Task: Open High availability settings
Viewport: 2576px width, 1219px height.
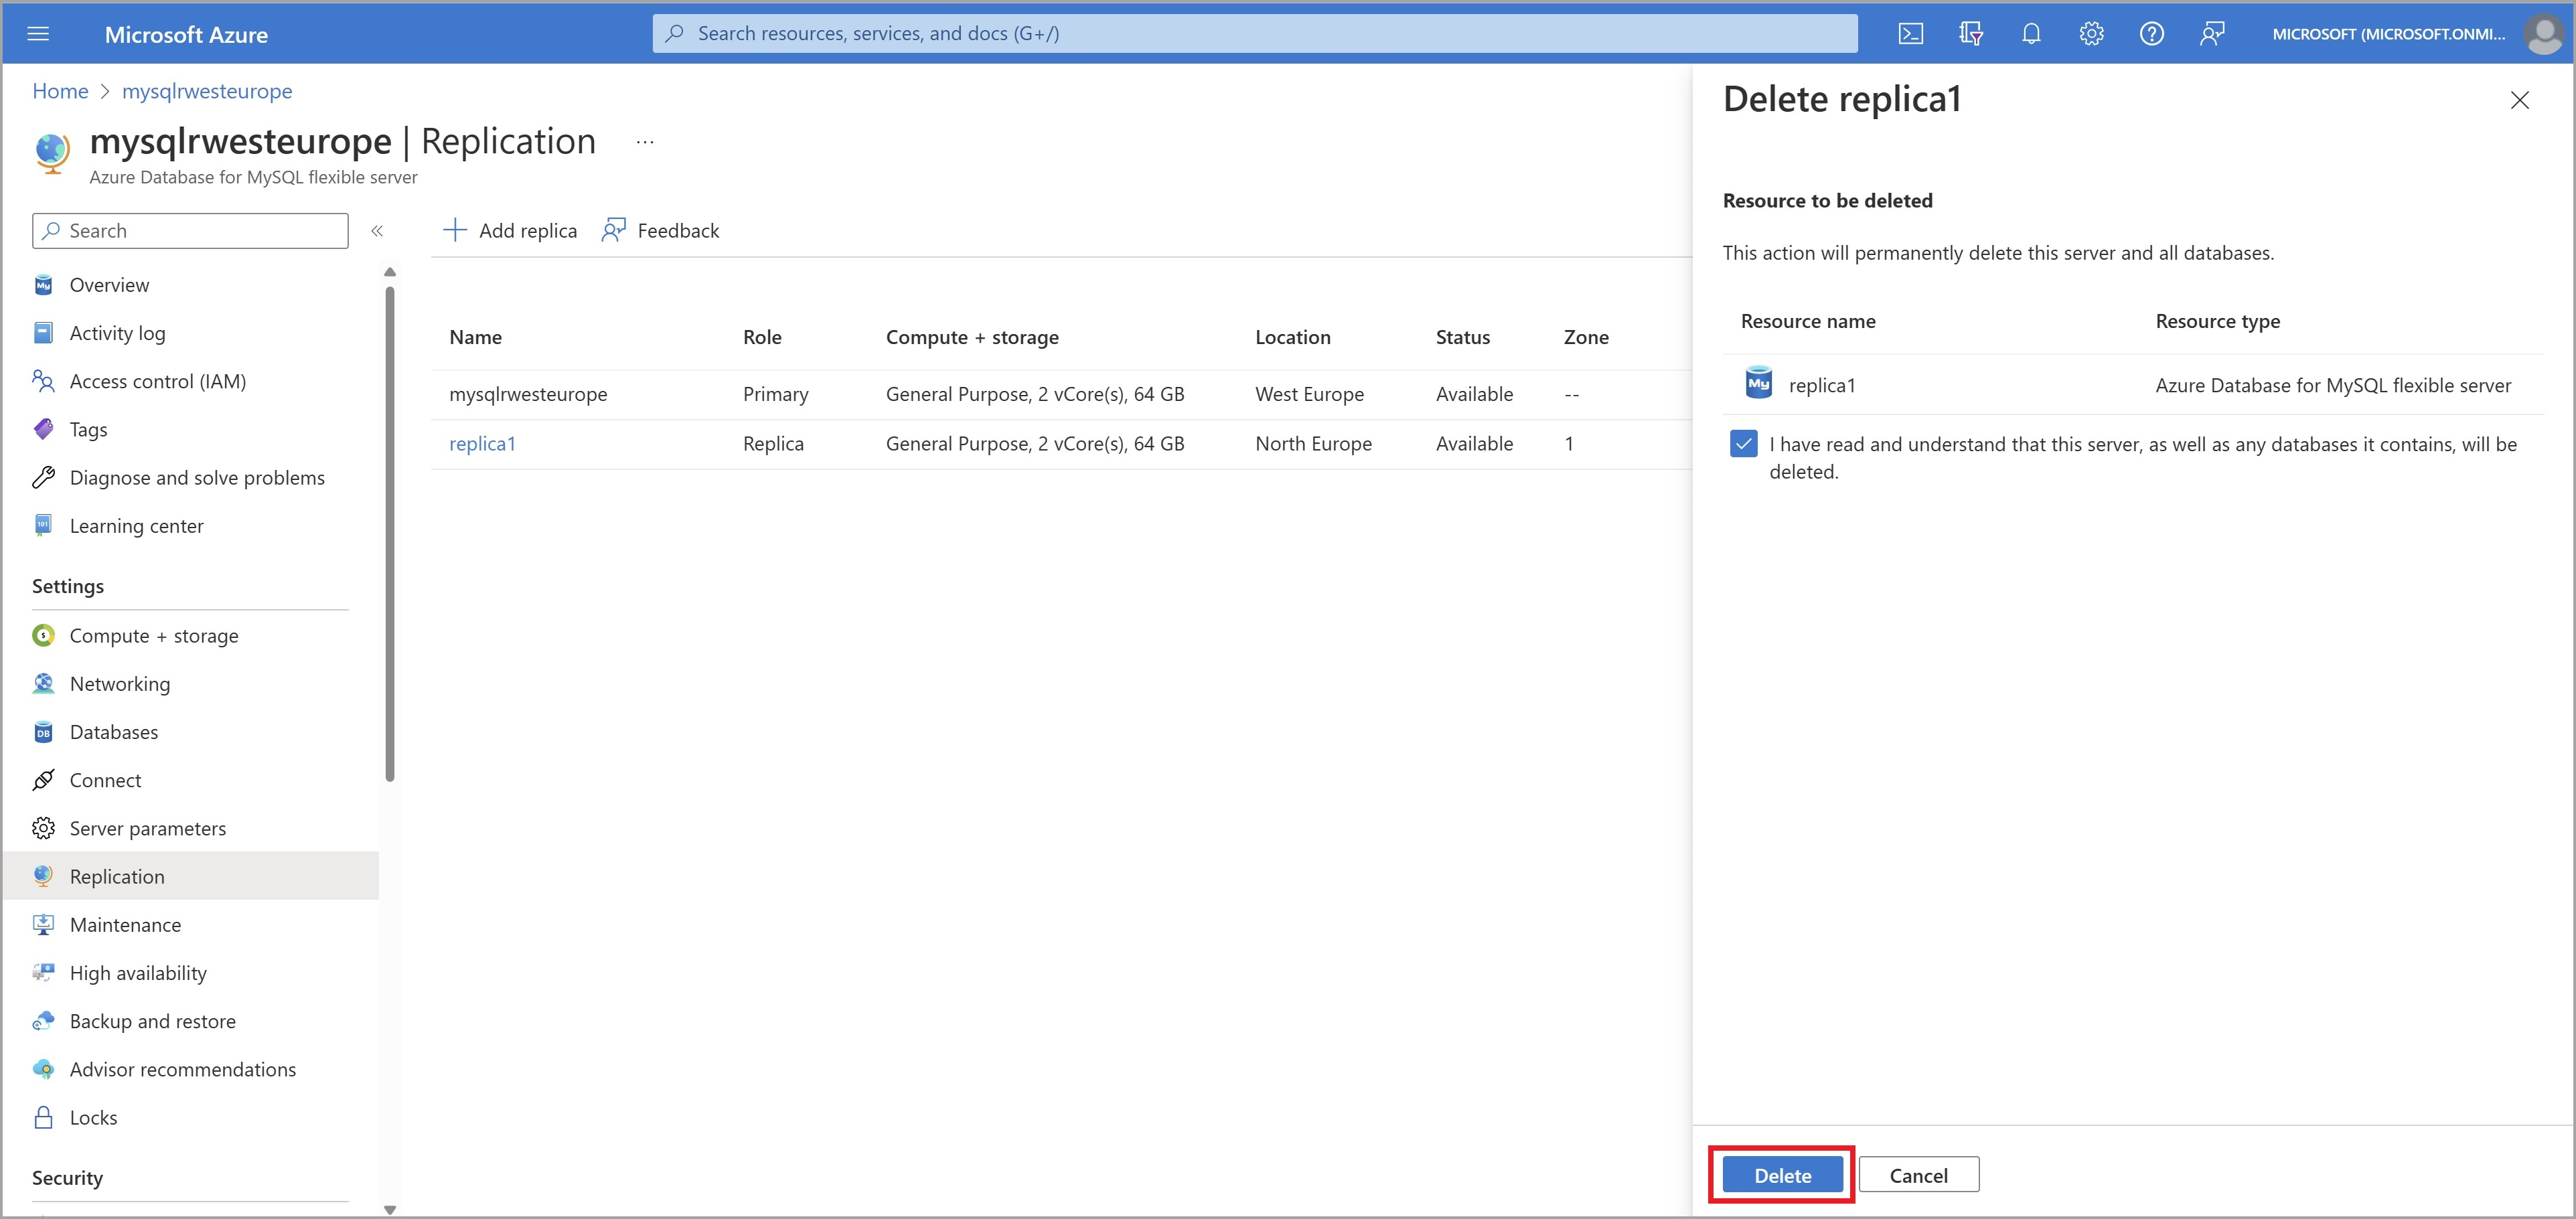Action: [138, 973]
